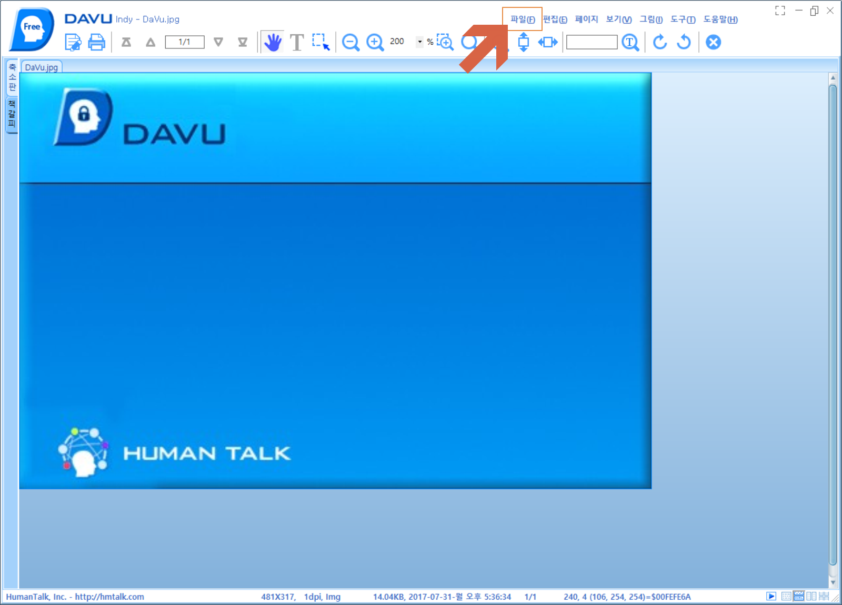Open the 그림(I) menu
Image resolution: width=842 pixels, height=605 pixels.
click(x=650, y=19)
